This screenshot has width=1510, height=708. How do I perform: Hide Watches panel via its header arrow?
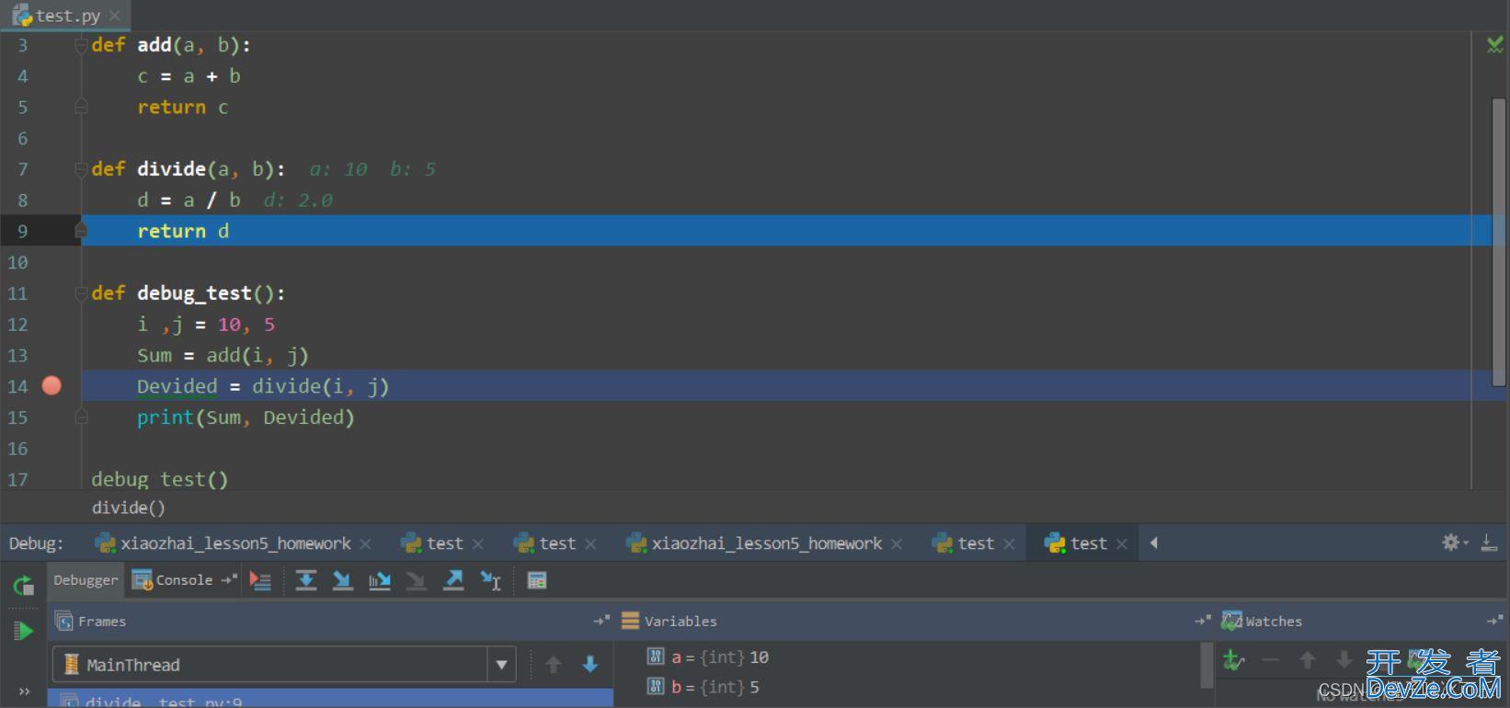(1494, 621)
